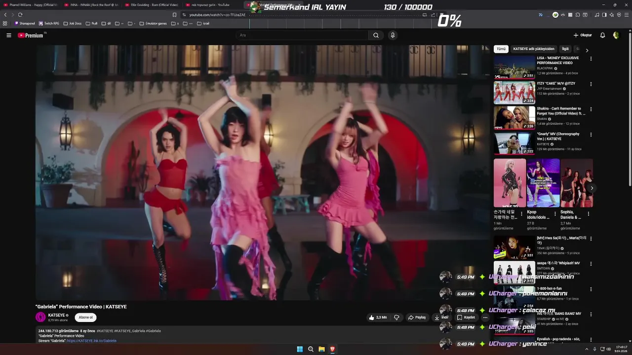
Task: Go forward with browser forward arrow
Action: pos(12,15)
